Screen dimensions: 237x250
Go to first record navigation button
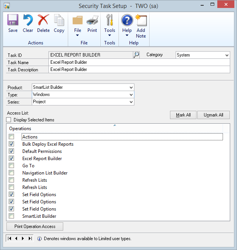point(9,238)
